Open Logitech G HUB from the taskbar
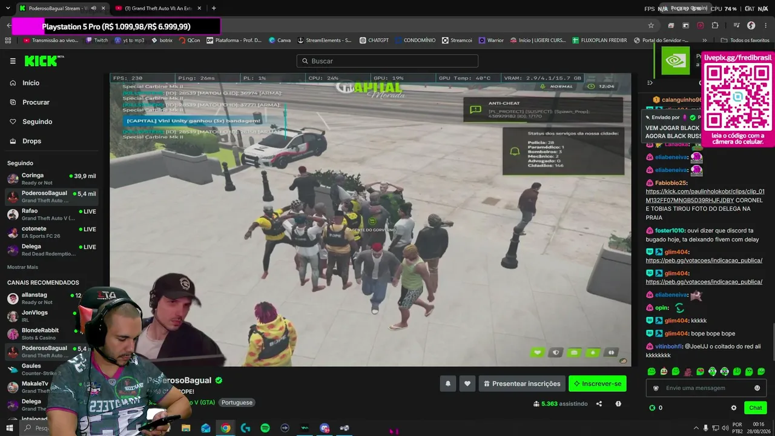 (x=245, y=428)
